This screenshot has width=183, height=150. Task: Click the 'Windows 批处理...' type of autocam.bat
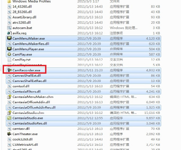point(124,28)
